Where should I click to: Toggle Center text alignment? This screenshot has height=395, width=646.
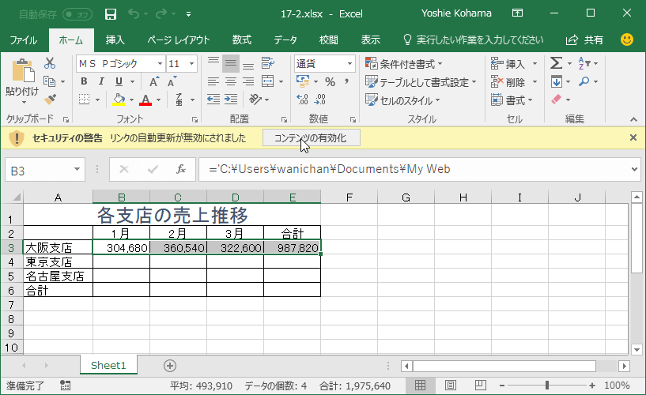pos(231,81)
